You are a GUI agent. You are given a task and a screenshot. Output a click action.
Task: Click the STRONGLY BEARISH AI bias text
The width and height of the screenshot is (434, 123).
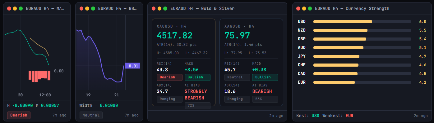196,94
